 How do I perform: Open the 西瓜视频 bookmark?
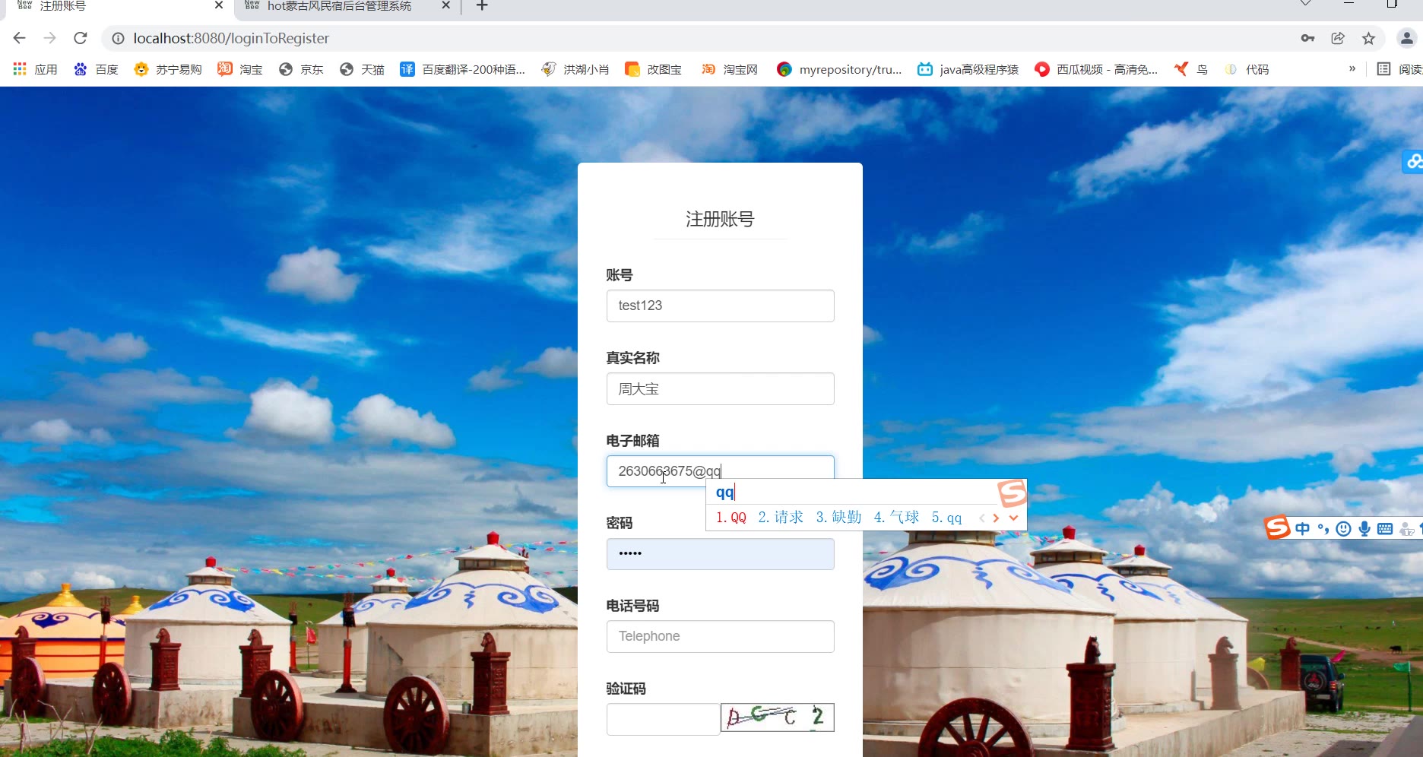(1096, 69)
